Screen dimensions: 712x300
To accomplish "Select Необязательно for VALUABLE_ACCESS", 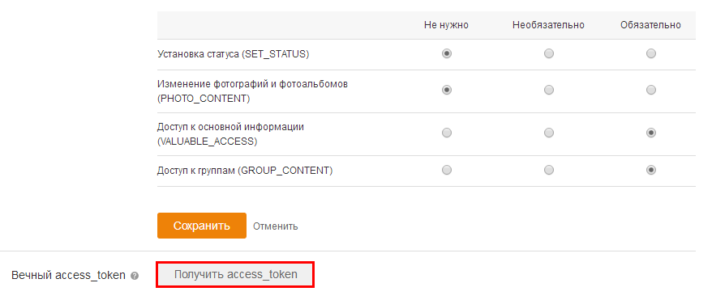I will (x=549, y=133).
